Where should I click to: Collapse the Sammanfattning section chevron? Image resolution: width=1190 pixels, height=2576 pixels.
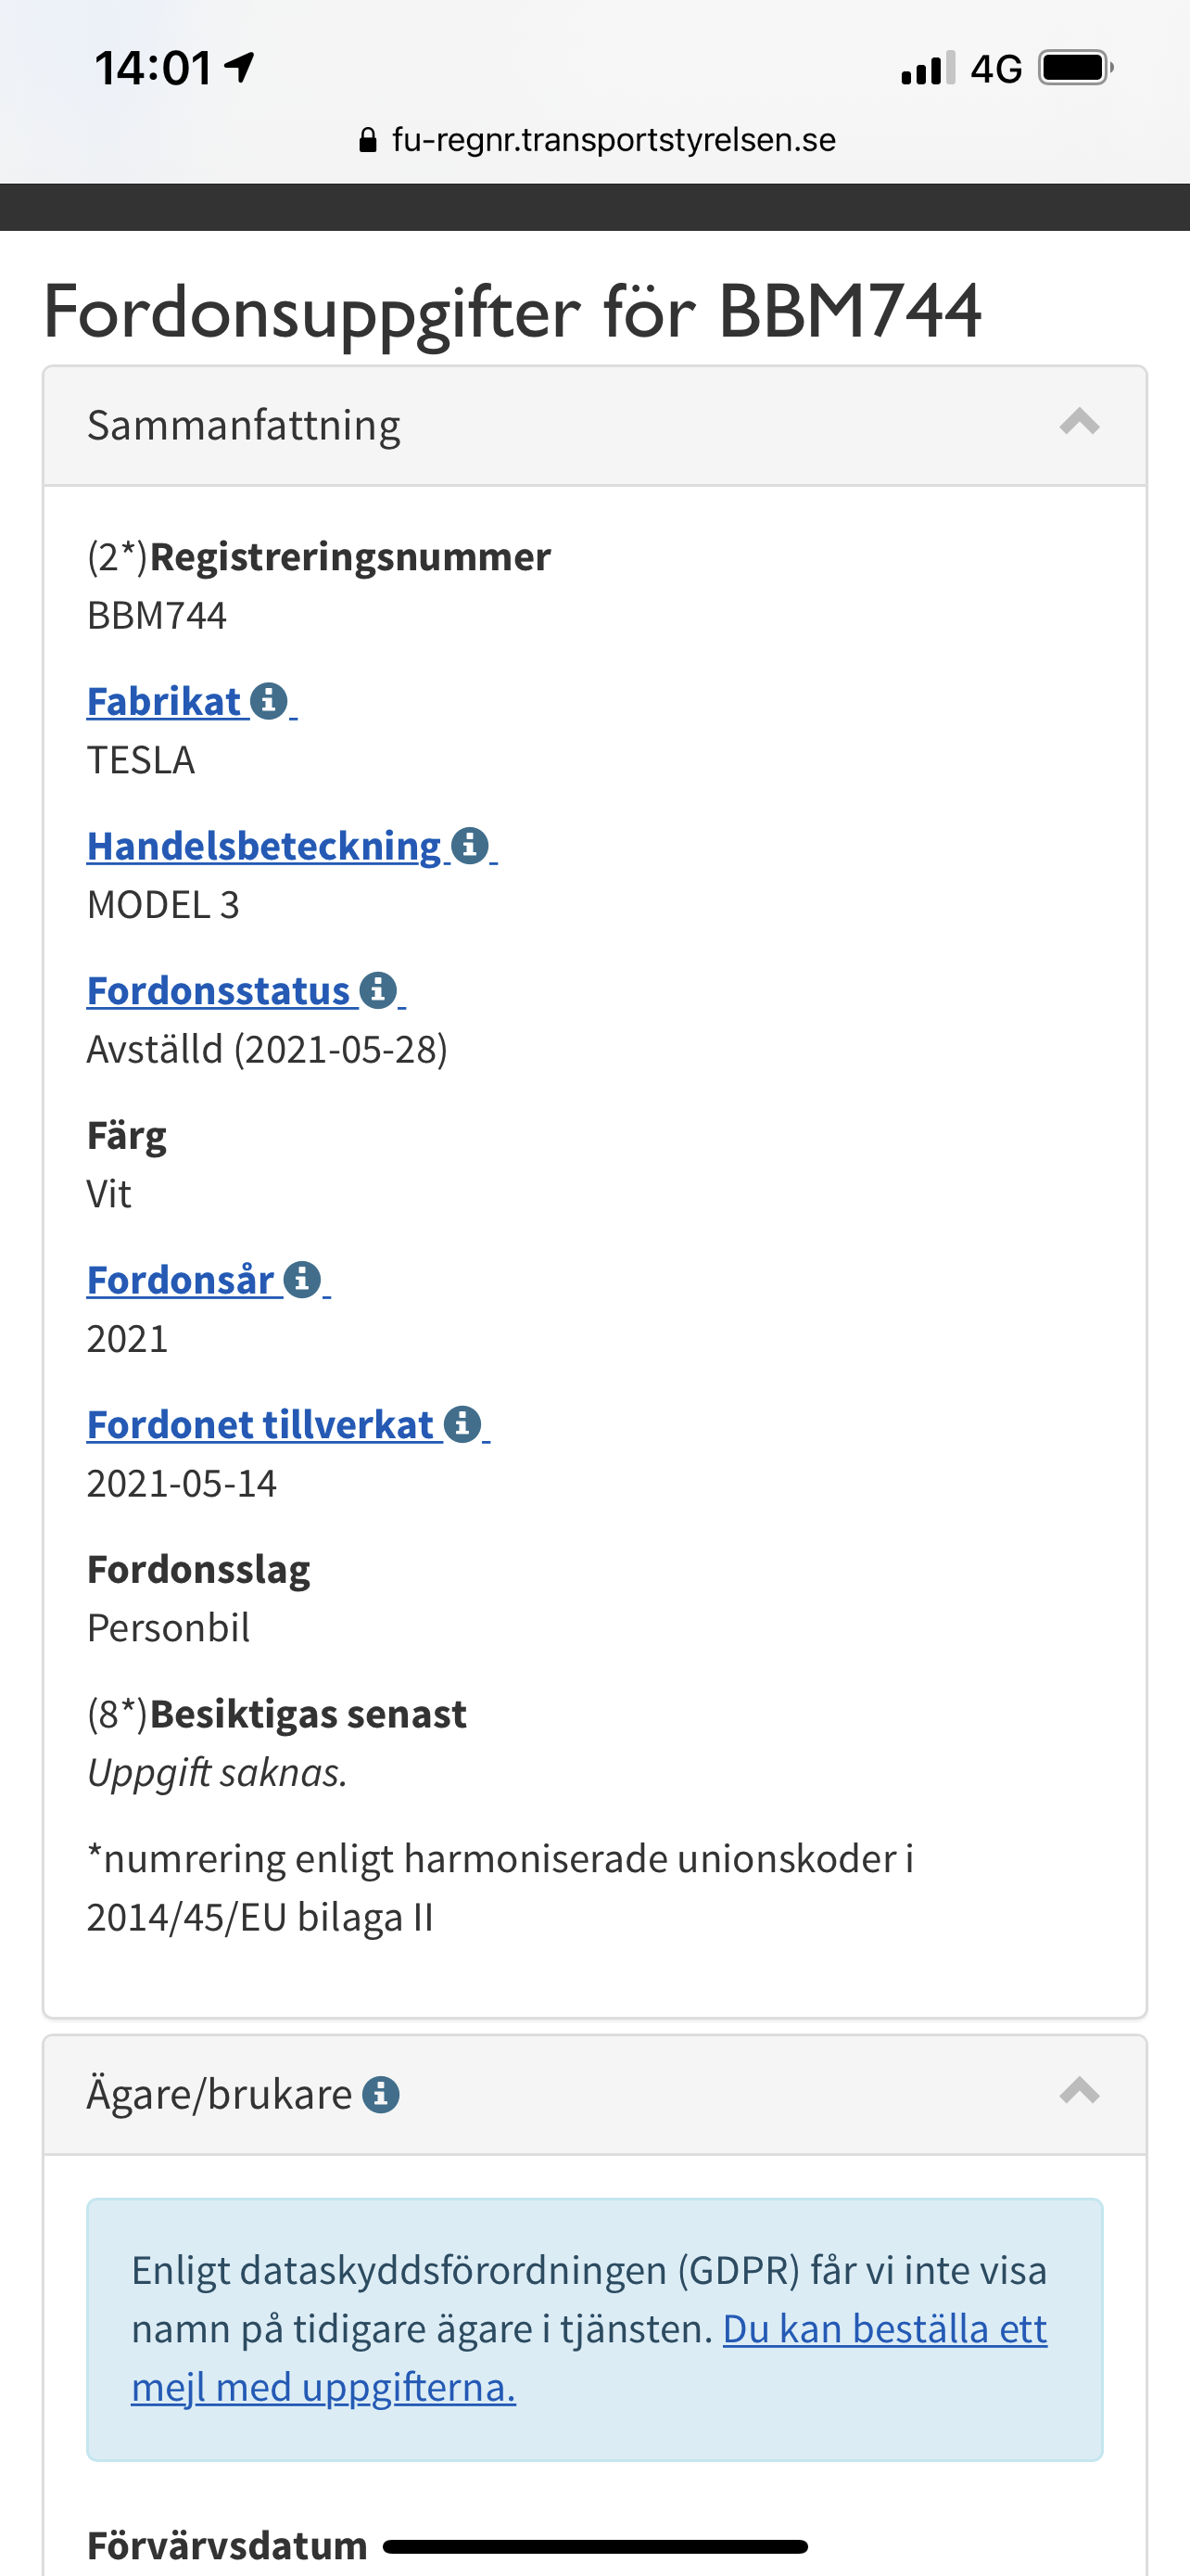point(1079,423)
